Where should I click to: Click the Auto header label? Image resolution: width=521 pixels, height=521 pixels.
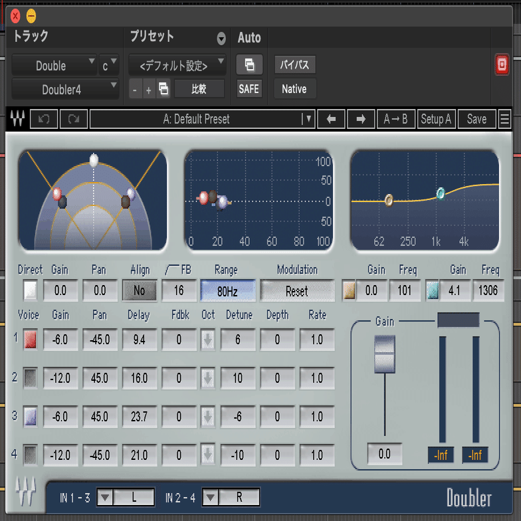[x=249, y=37]
